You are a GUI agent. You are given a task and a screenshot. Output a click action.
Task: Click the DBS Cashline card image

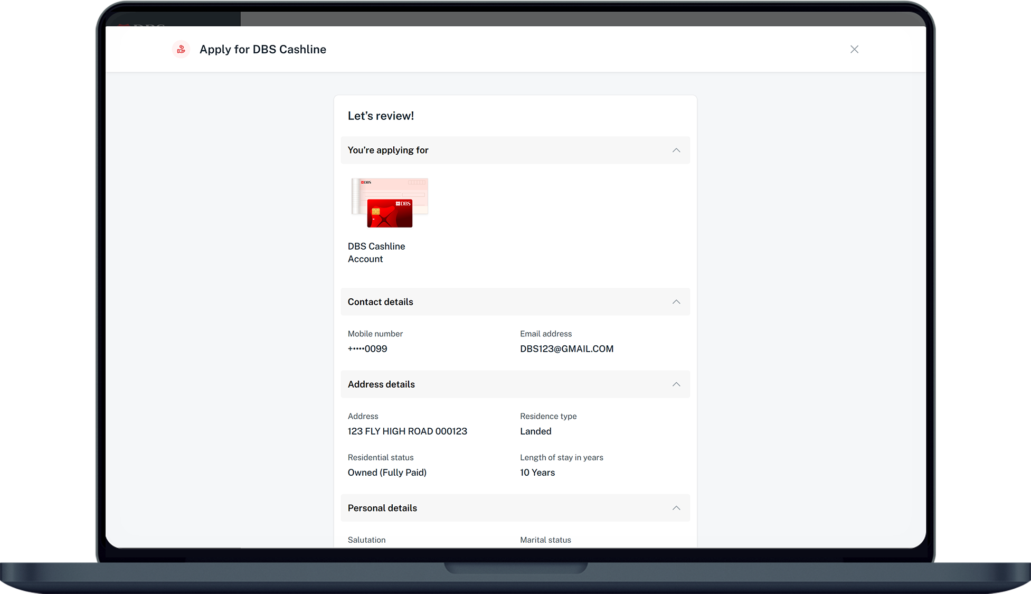(x=390, y=203)
